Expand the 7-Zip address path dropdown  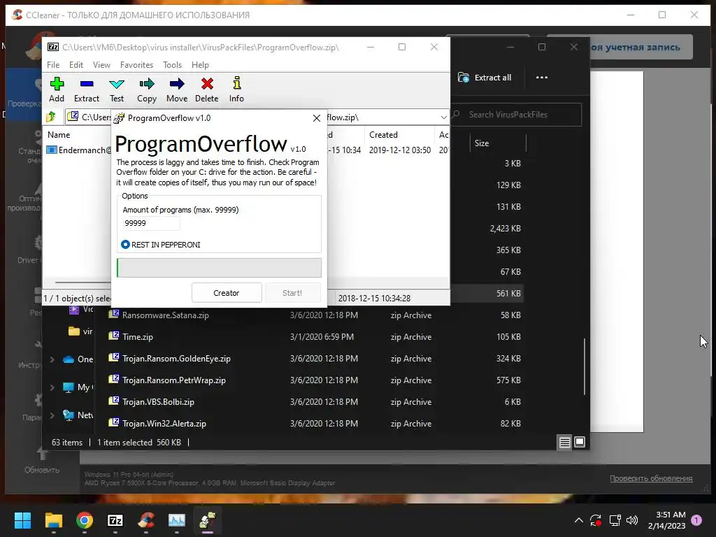click(x=443, y=117)
